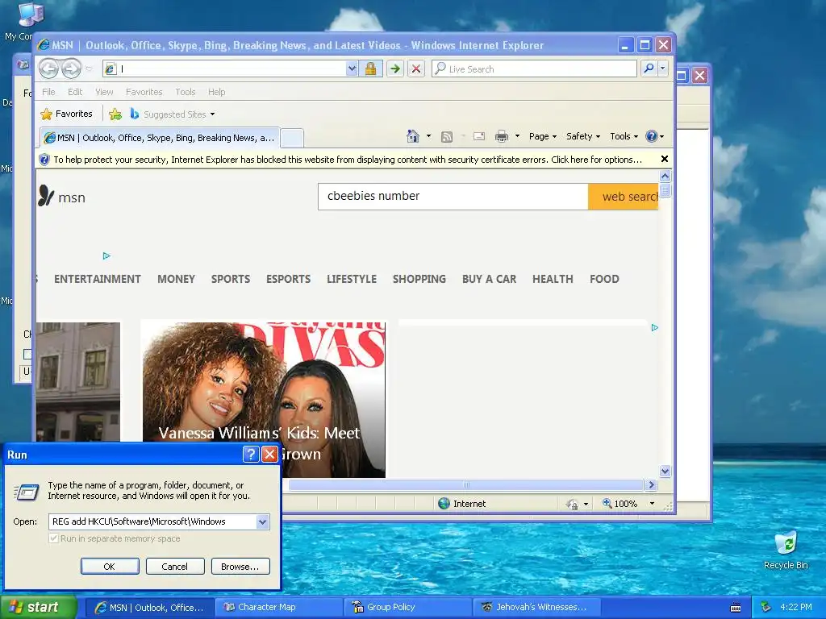The image size is (826, 619).
Task: Expand the Print options arrow
Action: coord(517,136)
